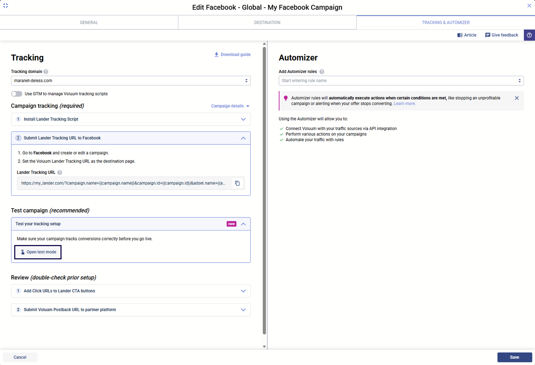Open the Add Automizer rules combo box
The height and width of the screenshot is (365, 535).
tap(401, 81)
